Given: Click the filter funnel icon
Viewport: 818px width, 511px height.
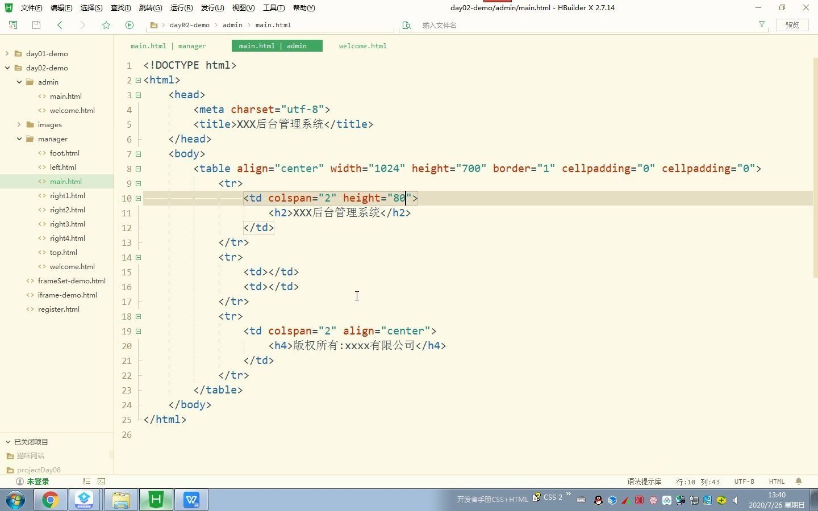Looking at the screenshot, I should pos(762,24).
